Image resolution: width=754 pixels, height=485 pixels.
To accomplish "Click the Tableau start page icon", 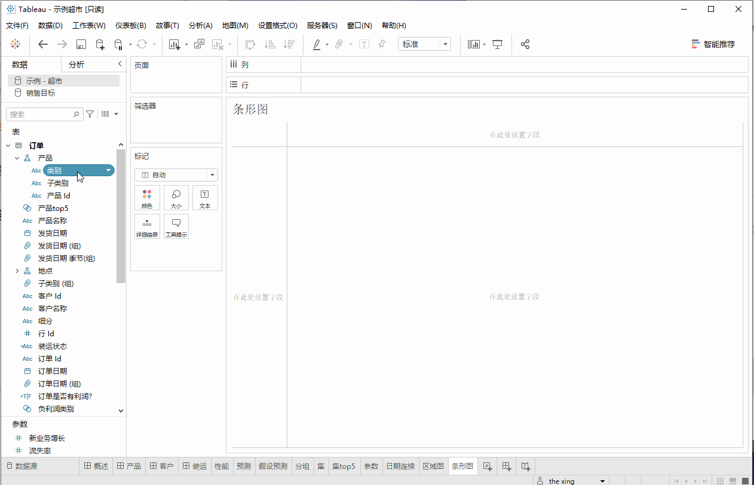I will tap(15, 44).
